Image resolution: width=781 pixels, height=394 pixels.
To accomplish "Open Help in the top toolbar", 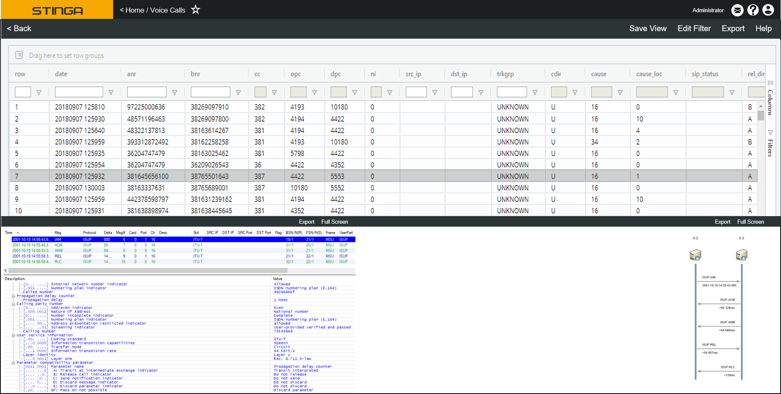I will [763, 29].
